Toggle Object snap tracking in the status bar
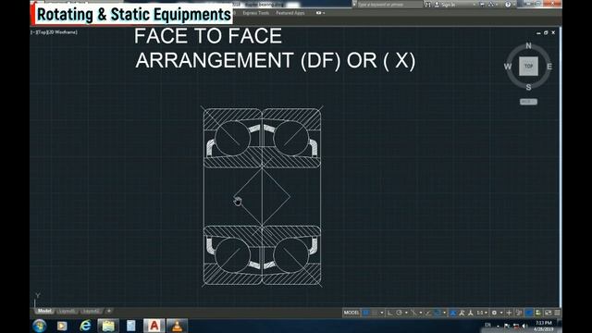This screenshot has height=333, width=592. (x=428, y=313)
